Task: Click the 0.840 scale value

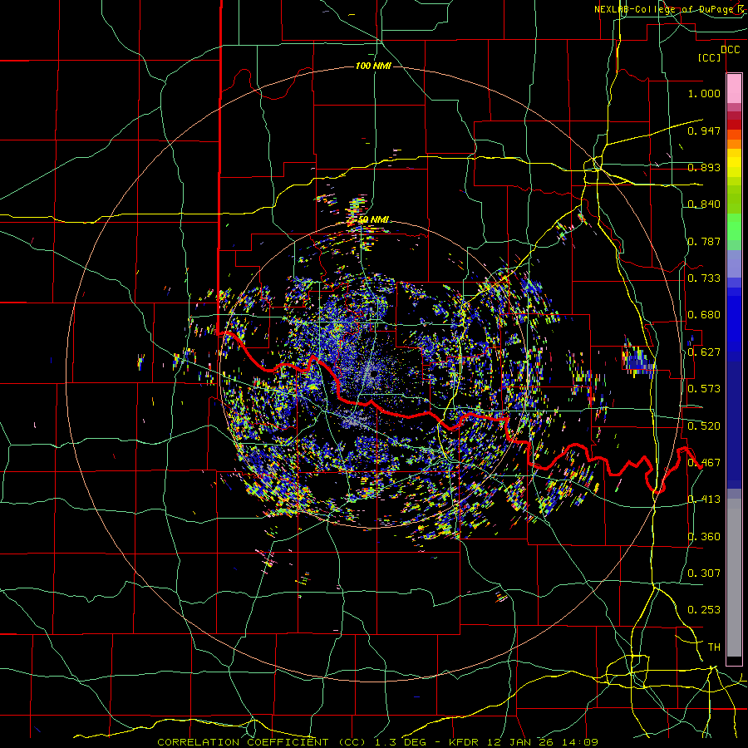Action: (704, 204)
